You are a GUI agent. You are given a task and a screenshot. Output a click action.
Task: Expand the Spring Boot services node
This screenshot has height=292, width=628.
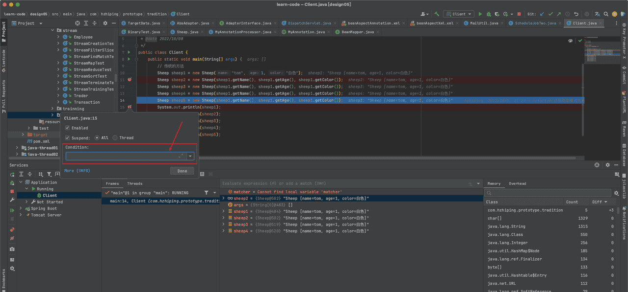[21, 208]
